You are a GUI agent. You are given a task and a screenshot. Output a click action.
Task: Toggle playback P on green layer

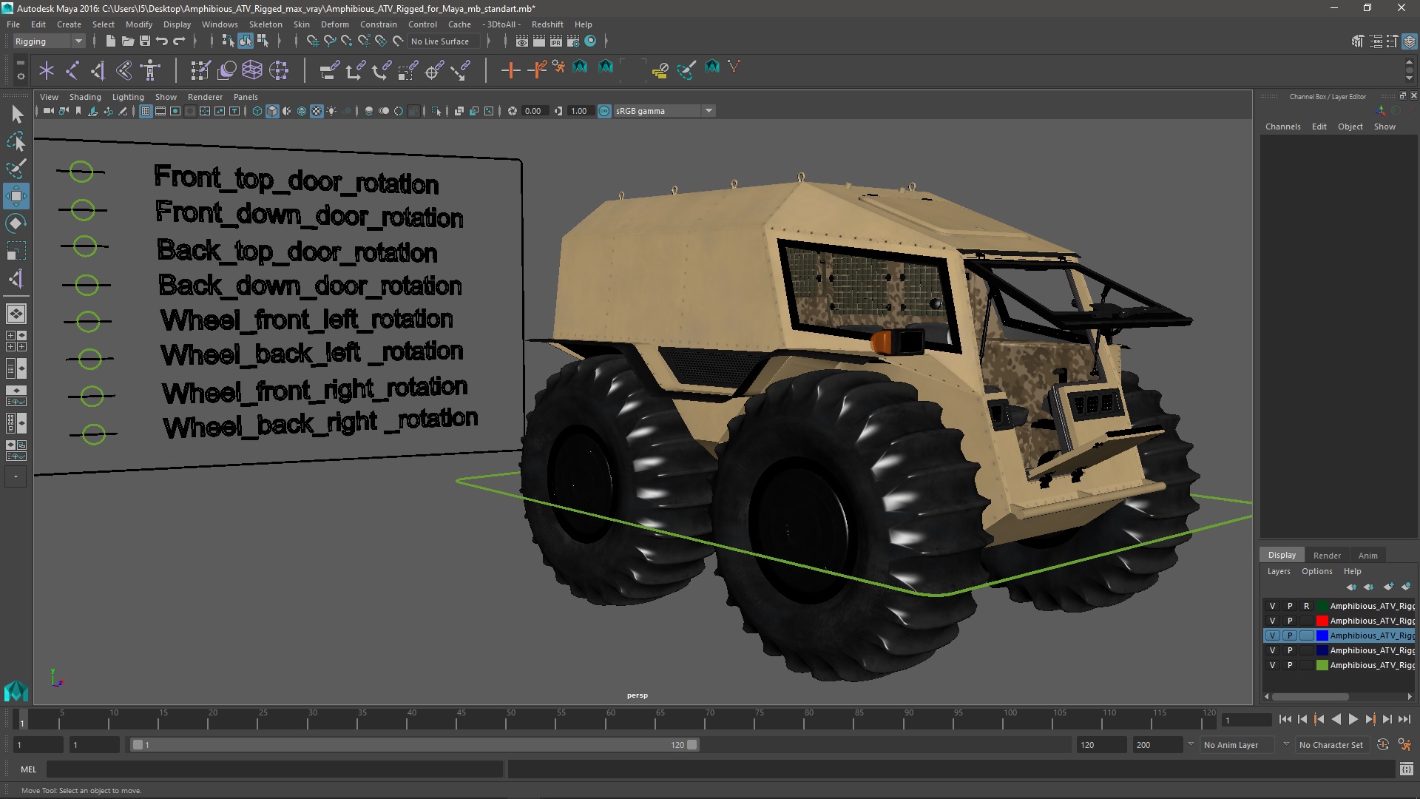[1289, 665]
